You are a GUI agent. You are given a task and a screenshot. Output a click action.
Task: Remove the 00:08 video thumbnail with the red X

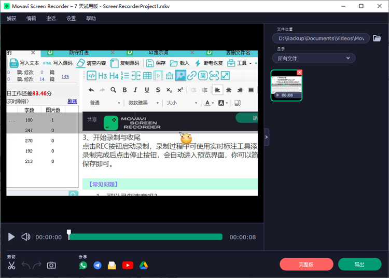point(299,72)
